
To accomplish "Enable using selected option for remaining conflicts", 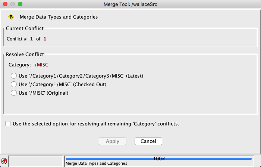I will [8, 124].
